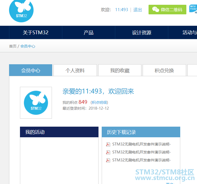The width and height of the screenshot is (197, 184).
Task: Switch to 积点兑换 tab
Action: pos(164,70)
